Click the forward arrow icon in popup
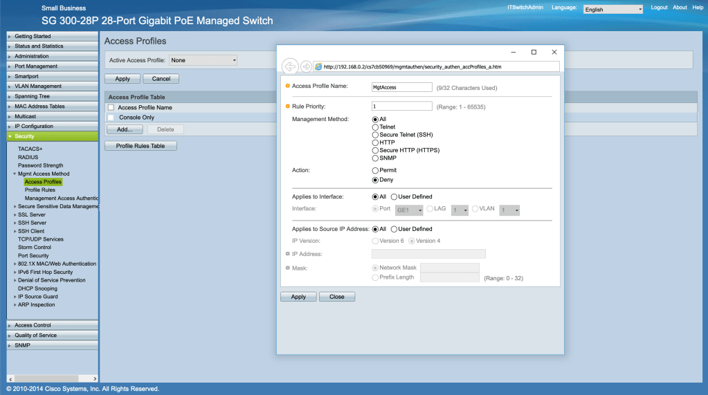 coord(306,66)
